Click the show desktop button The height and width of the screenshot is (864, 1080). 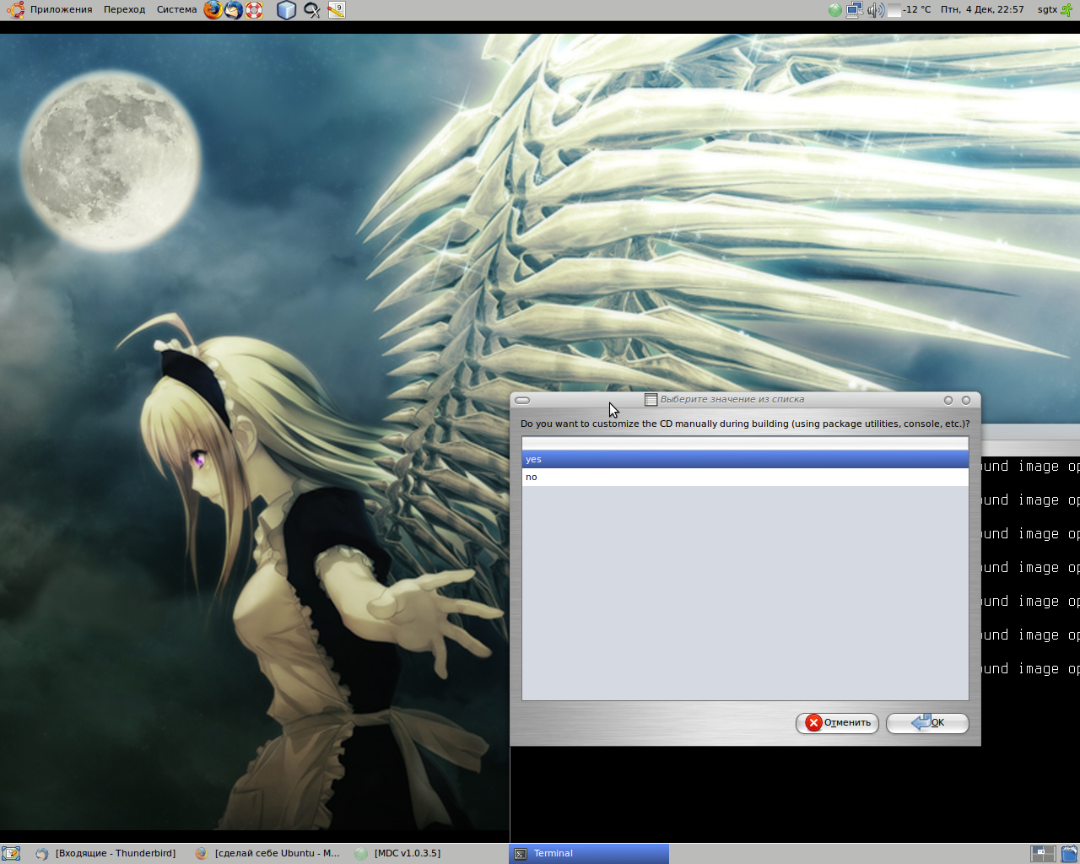10,854
